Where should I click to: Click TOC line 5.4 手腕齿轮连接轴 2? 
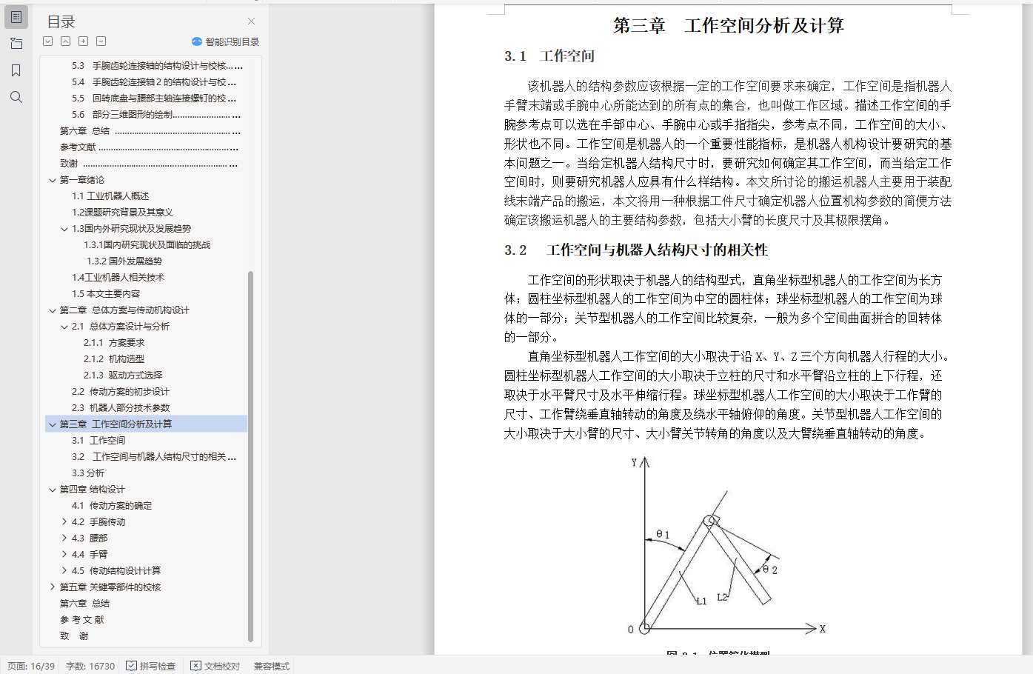(154, 82)
